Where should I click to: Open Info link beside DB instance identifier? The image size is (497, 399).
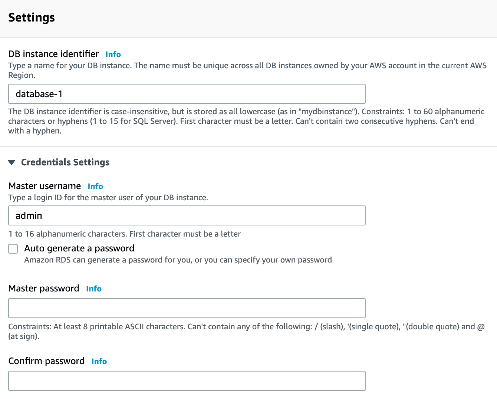[113, 55]
